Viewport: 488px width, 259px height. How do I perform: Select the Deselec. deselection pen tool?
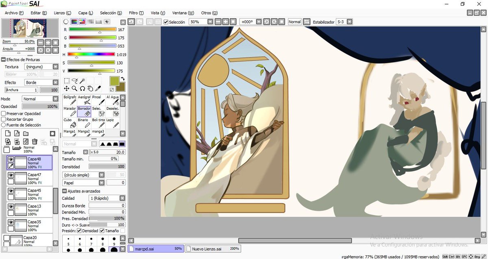pyautogui.click(x=113, y=111)
